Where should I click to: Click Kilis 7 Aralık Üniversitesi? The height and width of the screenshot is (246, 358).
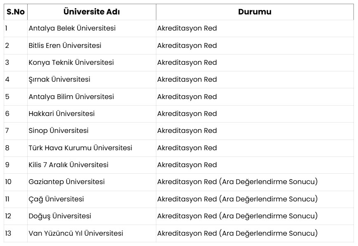[68, 165]
